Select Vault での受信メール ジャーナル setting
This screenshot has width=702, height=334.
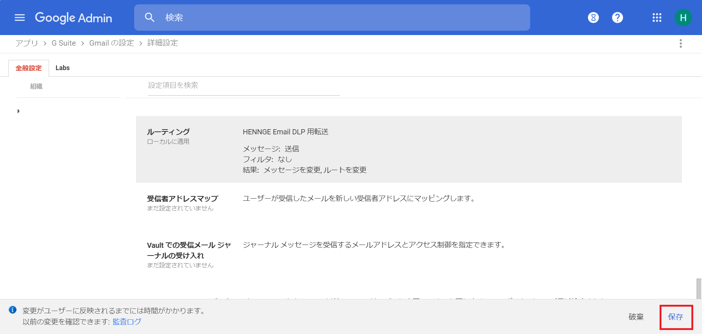(189, 250)
